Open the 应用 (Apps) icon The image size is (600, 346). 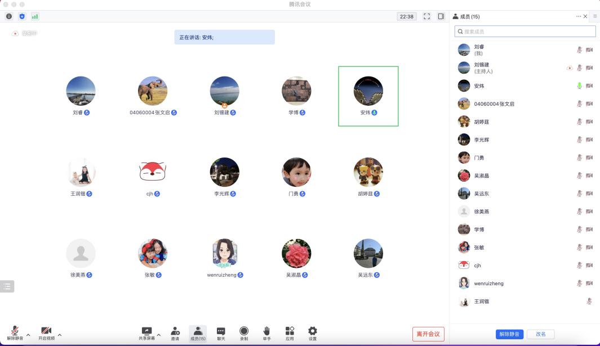pyautogui.click(x=290, y=333)
